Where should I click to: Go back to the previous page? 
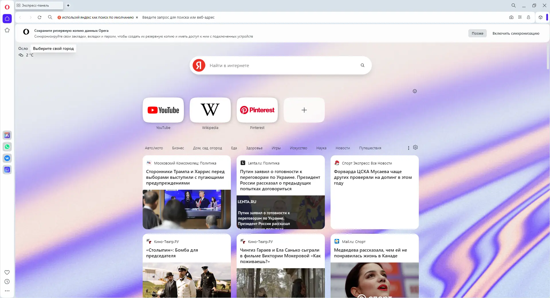pos(20,17)
